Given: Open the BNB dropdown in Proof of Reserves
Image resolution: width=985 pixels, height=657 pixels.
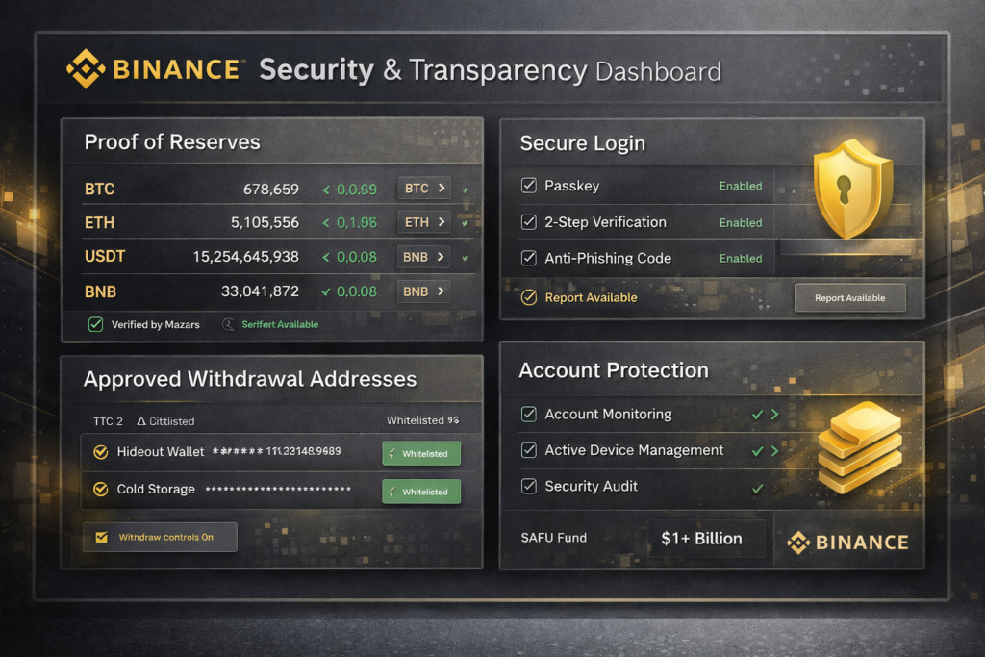Looking at the screenshot, I should coord(424,291).
